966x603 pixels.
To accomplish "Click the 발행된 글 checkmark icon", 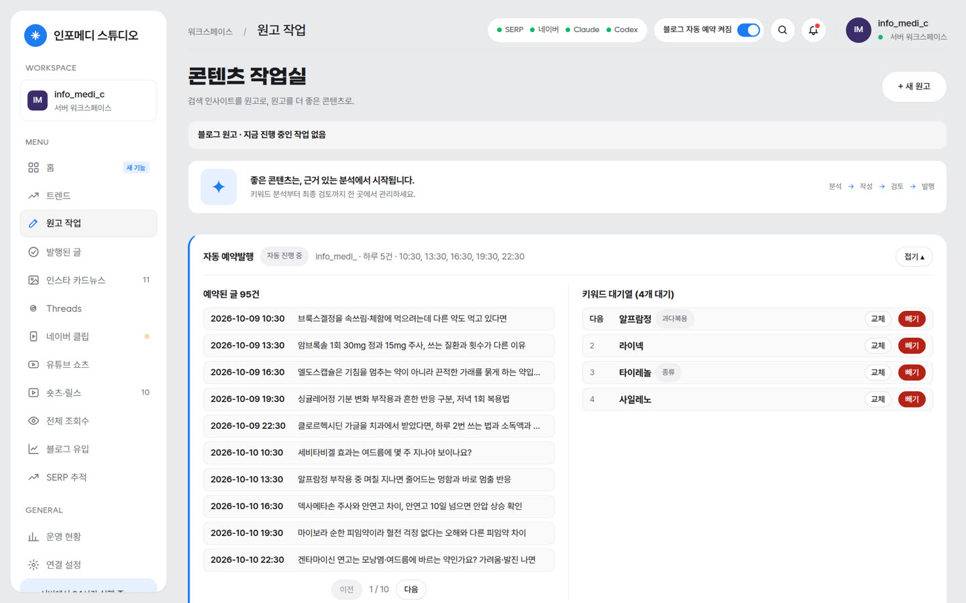I will [34, 252].
